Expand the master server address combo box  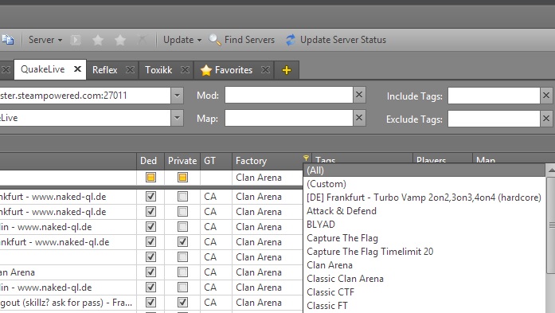tap(177, 96)
